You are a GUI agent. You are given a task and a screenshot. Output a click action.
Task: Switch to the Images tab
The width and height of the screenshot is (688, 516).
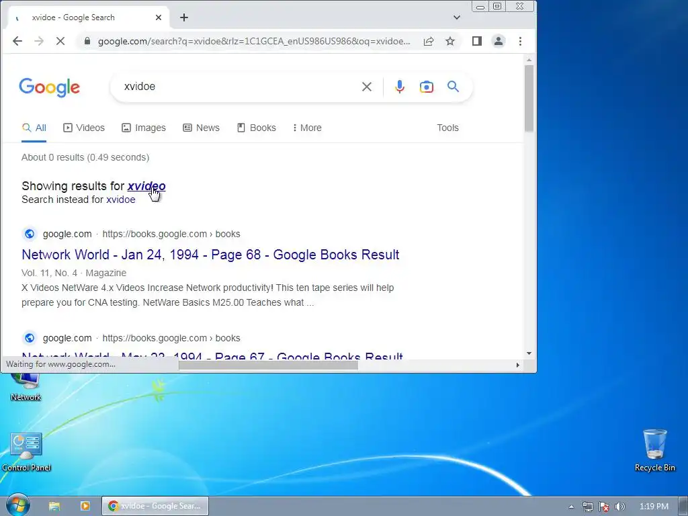pyautogui.click(x=144, y=128)
